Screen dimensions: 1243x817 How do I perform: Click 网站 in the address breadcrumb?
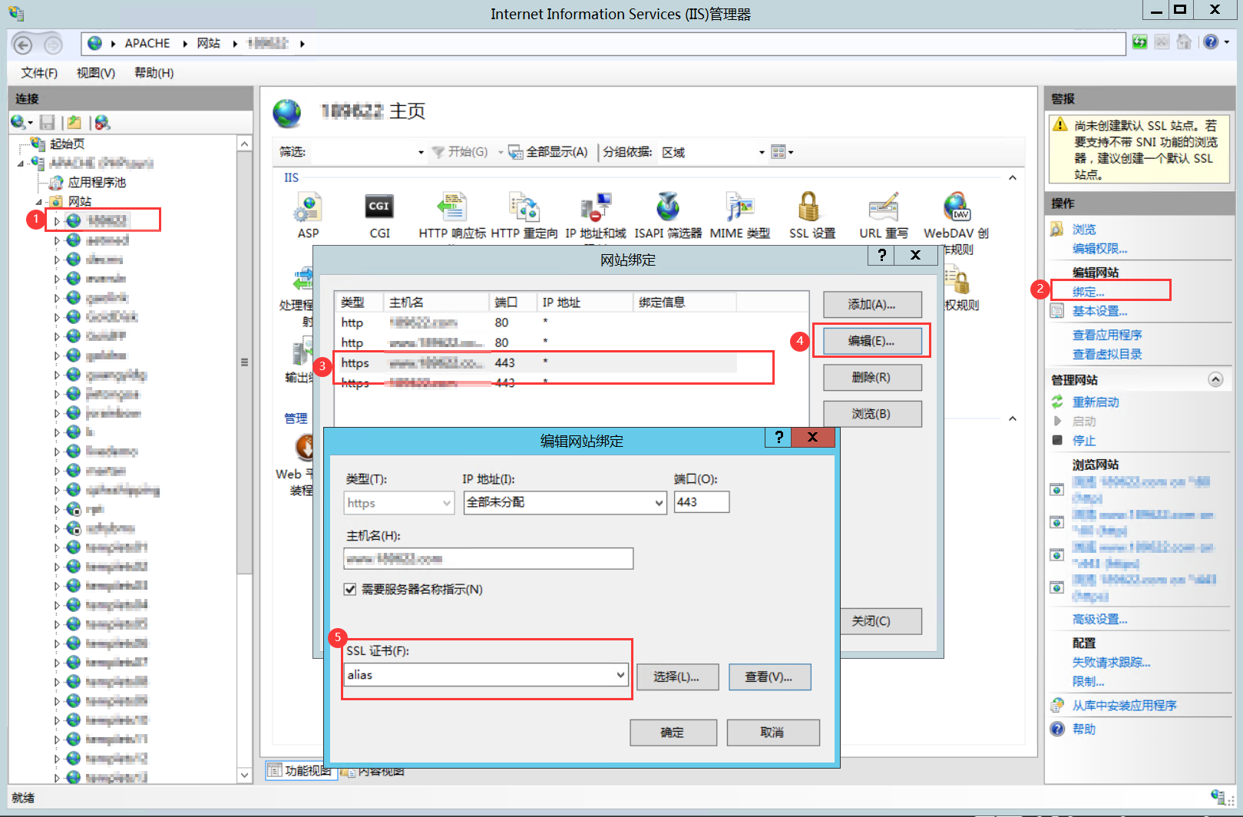[x=208, y=43]
